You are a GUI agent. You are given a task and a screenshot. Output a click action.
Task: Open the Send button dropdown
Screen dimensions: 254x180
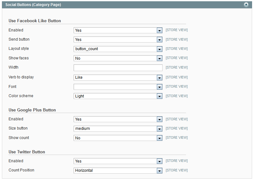118,40
